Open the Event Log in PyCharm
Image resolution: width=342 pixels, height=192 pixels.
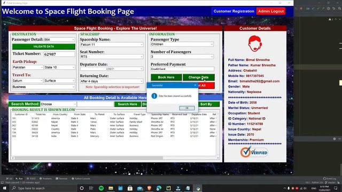tap(330, 179)
